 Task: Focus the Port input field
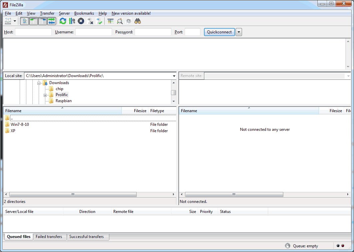(x=193, y=32)
